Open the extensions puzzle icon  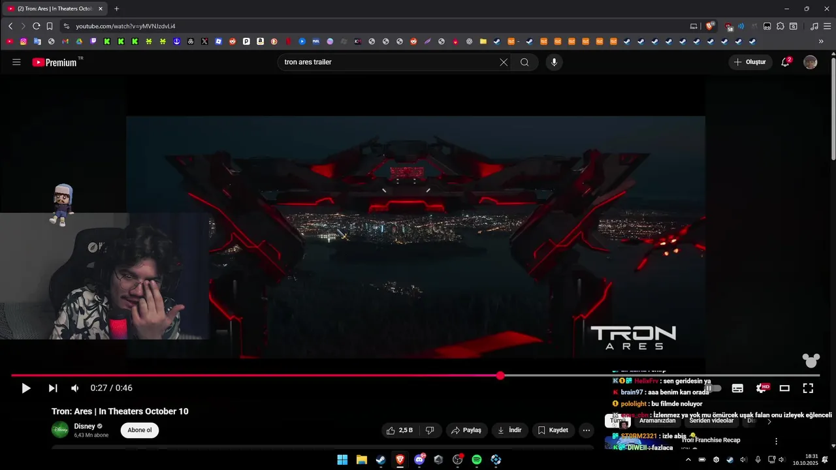click(x=780, y=26)
